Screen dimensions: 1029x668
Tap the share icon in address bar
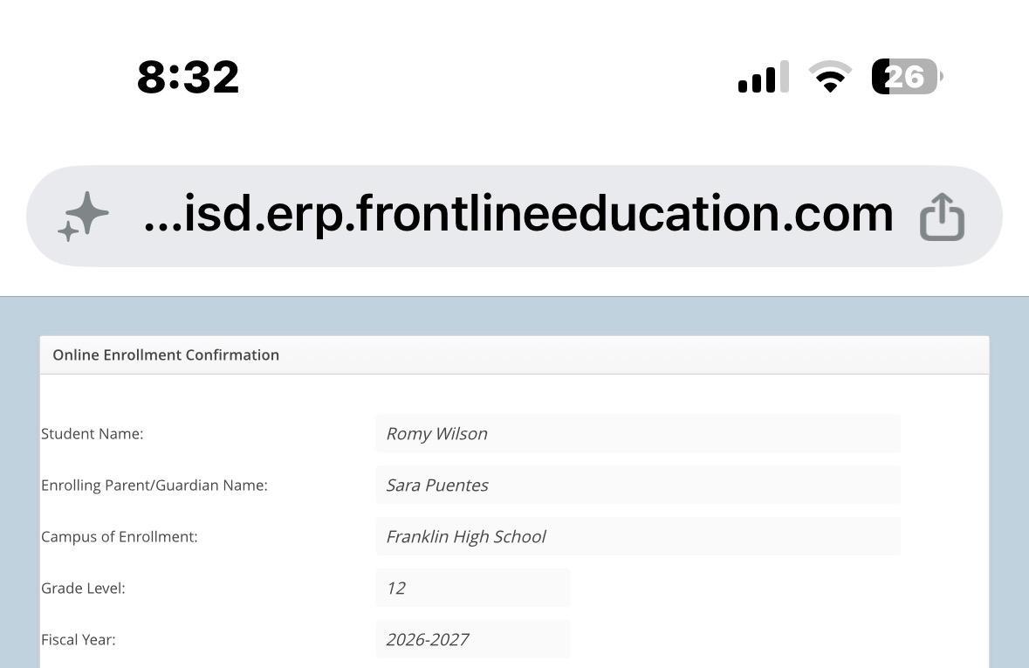(942, 217)
